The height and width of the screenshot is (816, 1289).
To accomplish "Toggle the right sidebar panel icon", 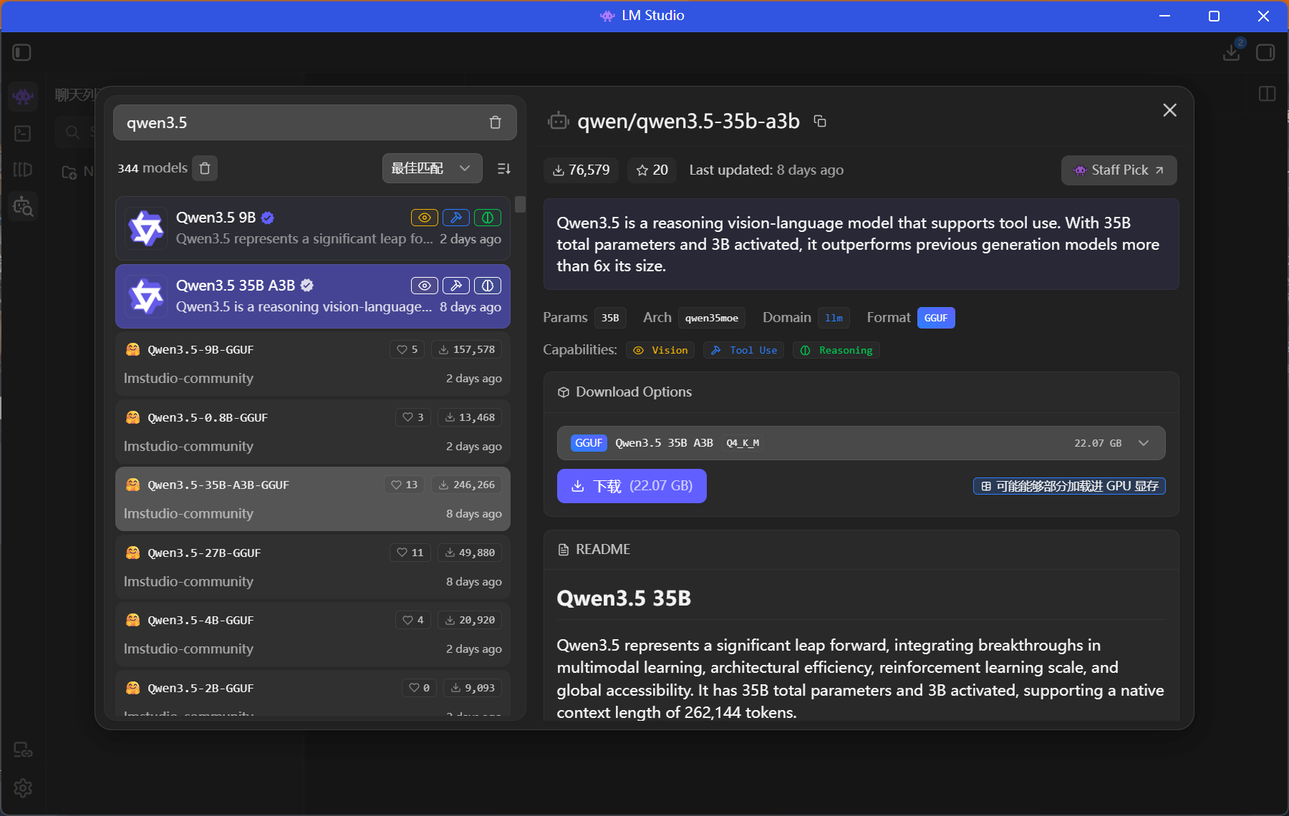I will tap(1265, 52).
